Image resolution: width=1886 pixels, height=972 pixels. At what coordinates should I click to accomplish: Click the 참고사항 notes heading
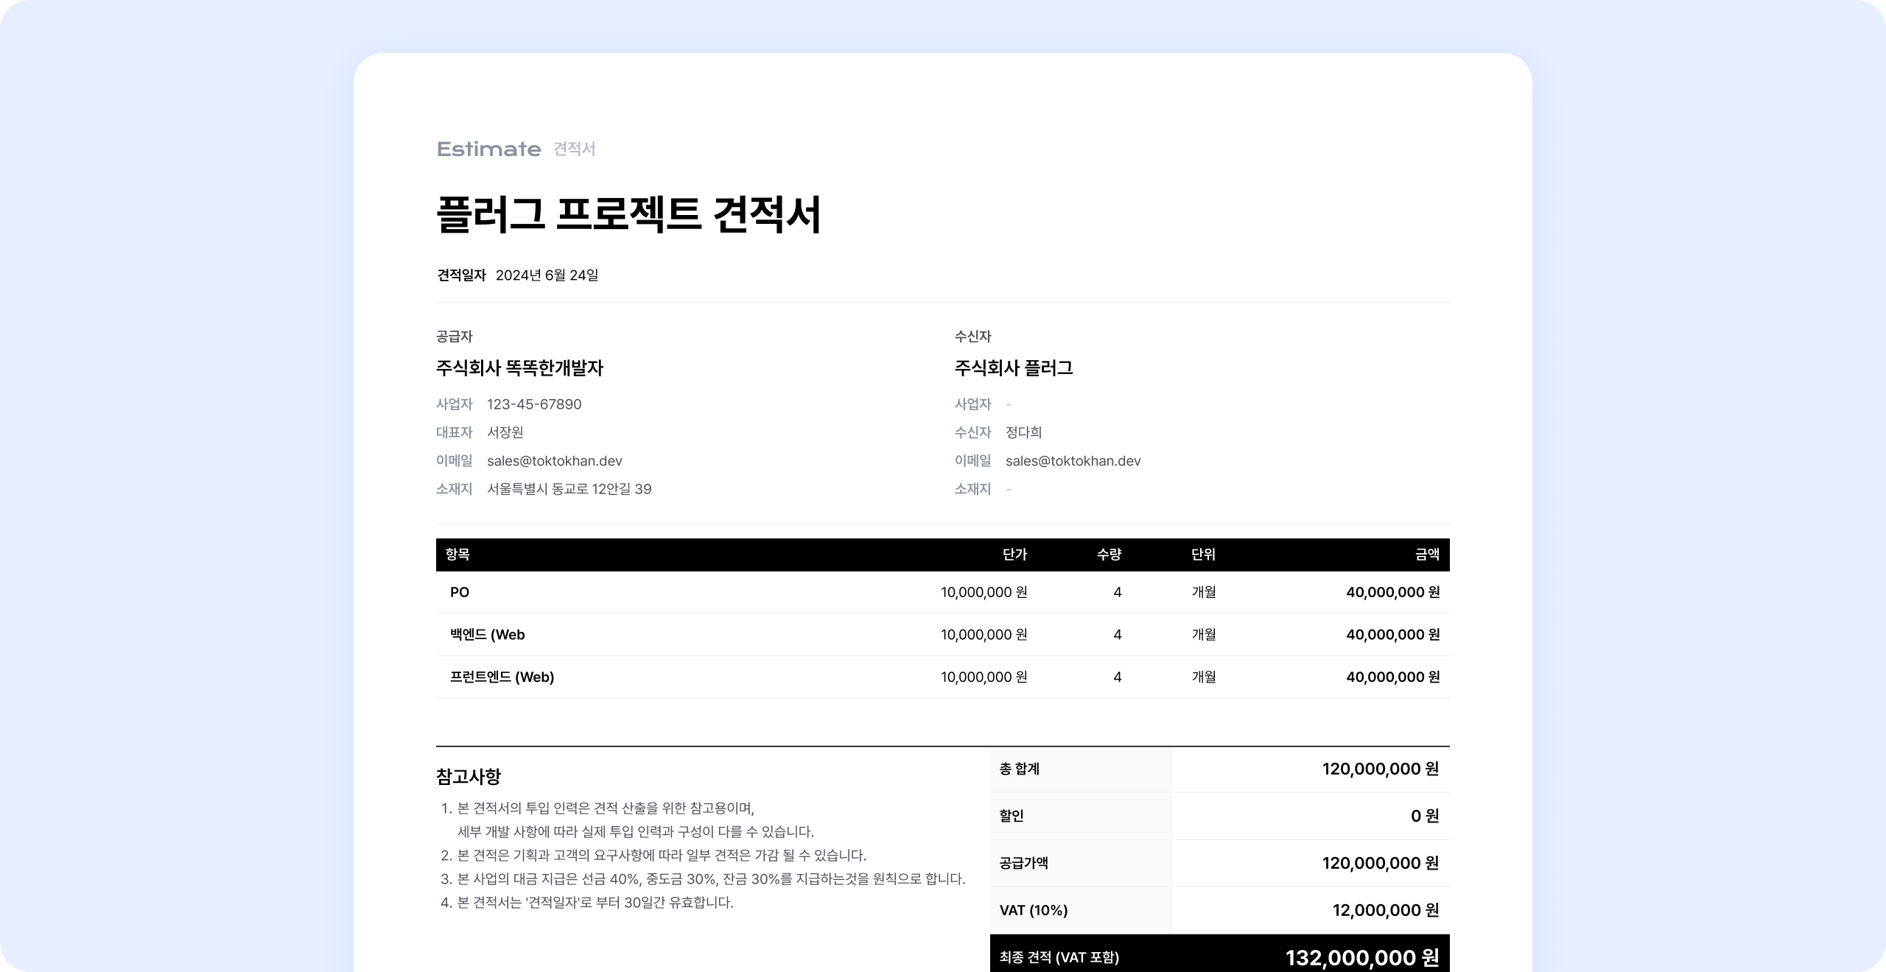[x=469, y=776]
